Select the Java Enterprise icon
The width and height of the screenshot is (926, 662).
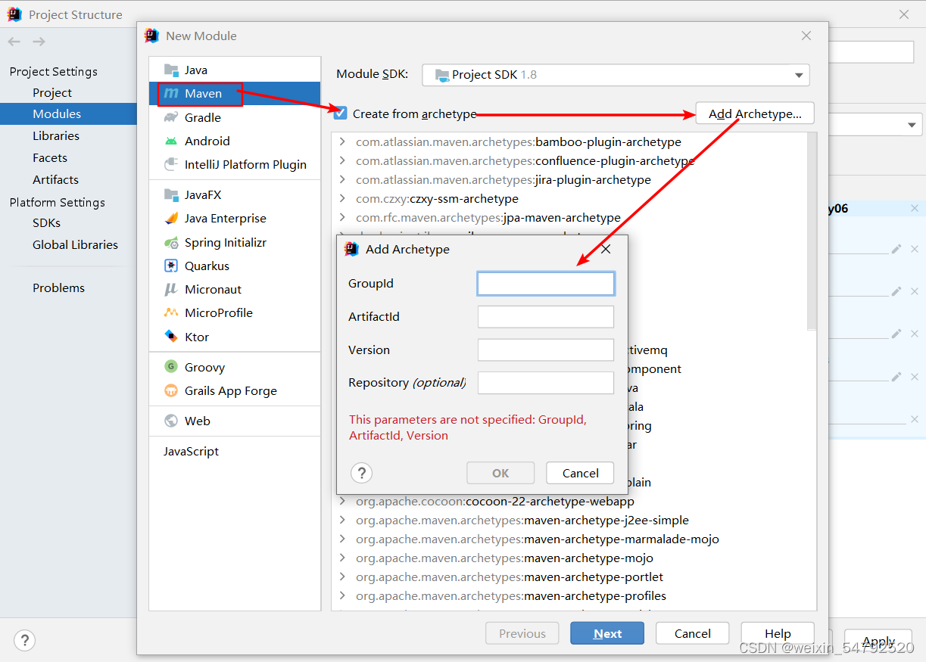pyautogui.click(x=171, y=218)
